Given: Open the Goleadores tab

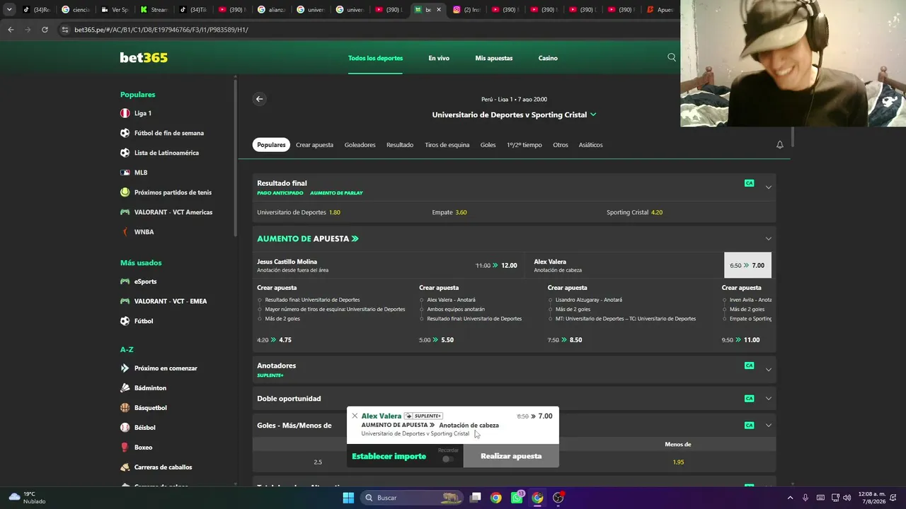Looking at the screenshot, I should 360,145.
